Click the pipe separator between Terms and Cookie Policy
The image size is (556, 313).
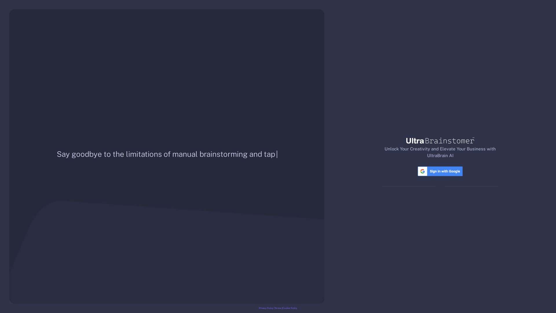[282, 308]
